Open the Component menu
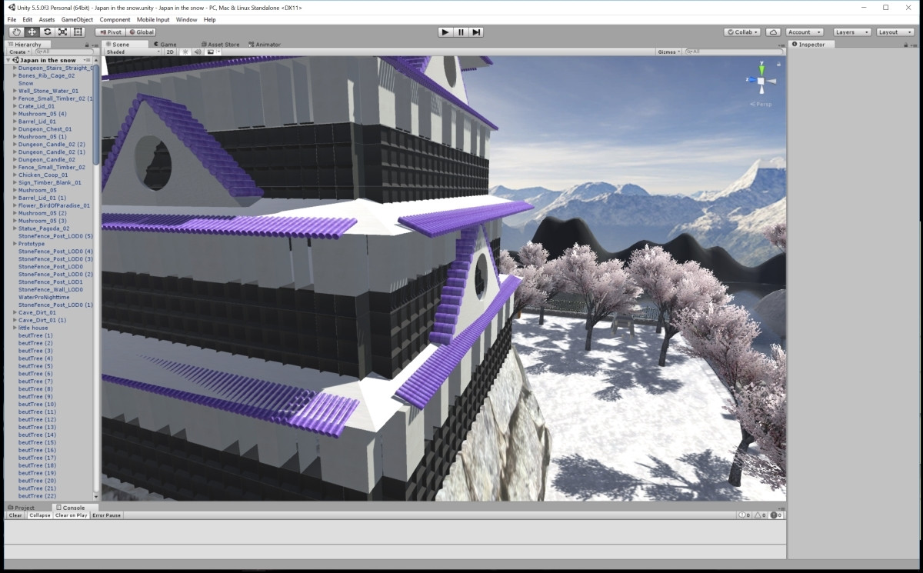This screenshot has width=923, height=573. [115, 19]
